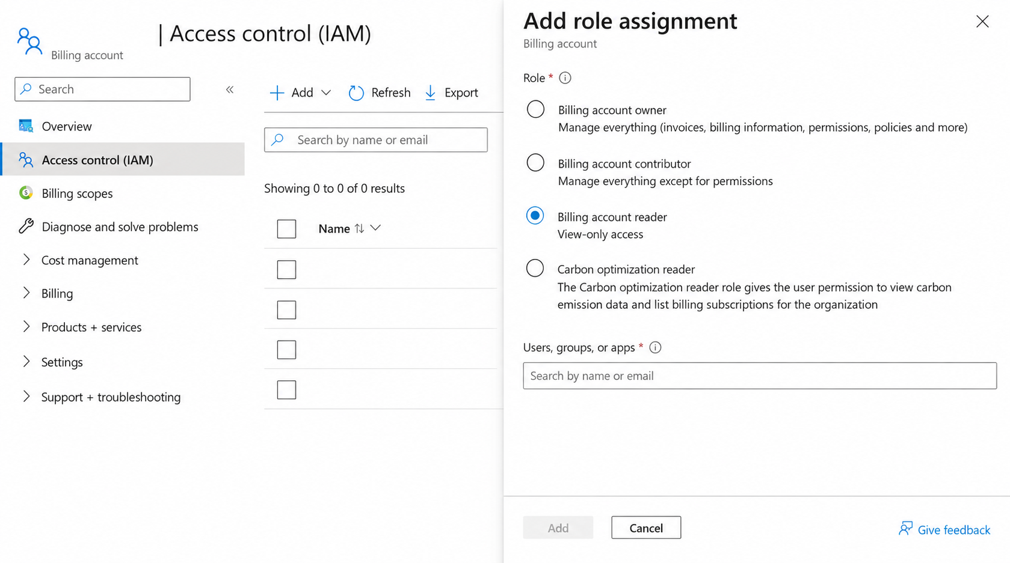This screenshot has width=1010, height=563.
Task: Click the Billing account people icon in header
Action: (29, 41)
